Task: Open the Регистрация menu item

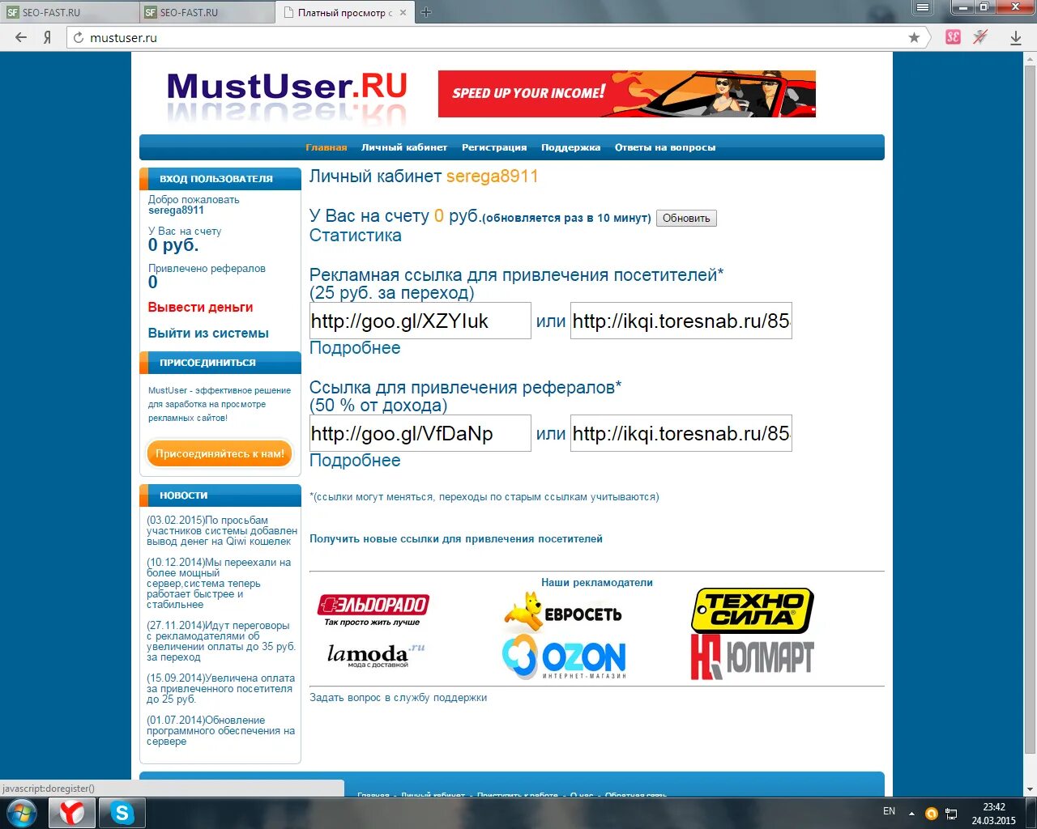Action: point(494,147)
